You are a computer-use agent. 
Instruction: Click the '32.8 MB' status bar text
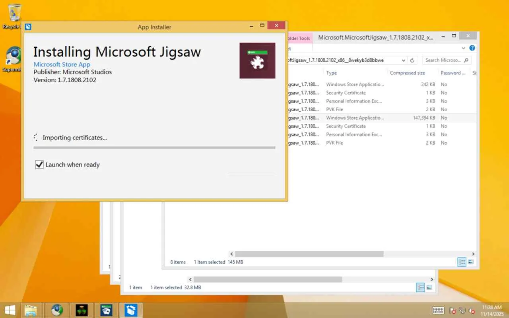(192, 287)
